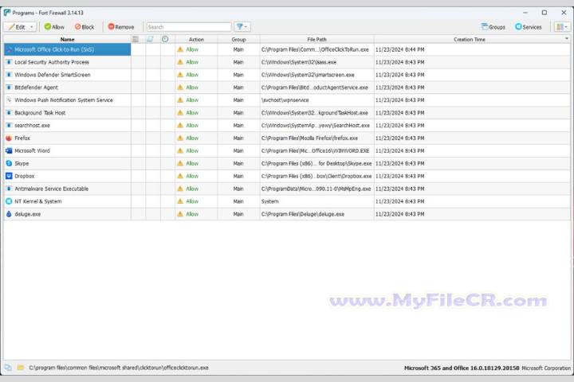The height and width of the screenshot is (382, 574).
Task: Click the grid icon column header
Action: click(136, 39)
